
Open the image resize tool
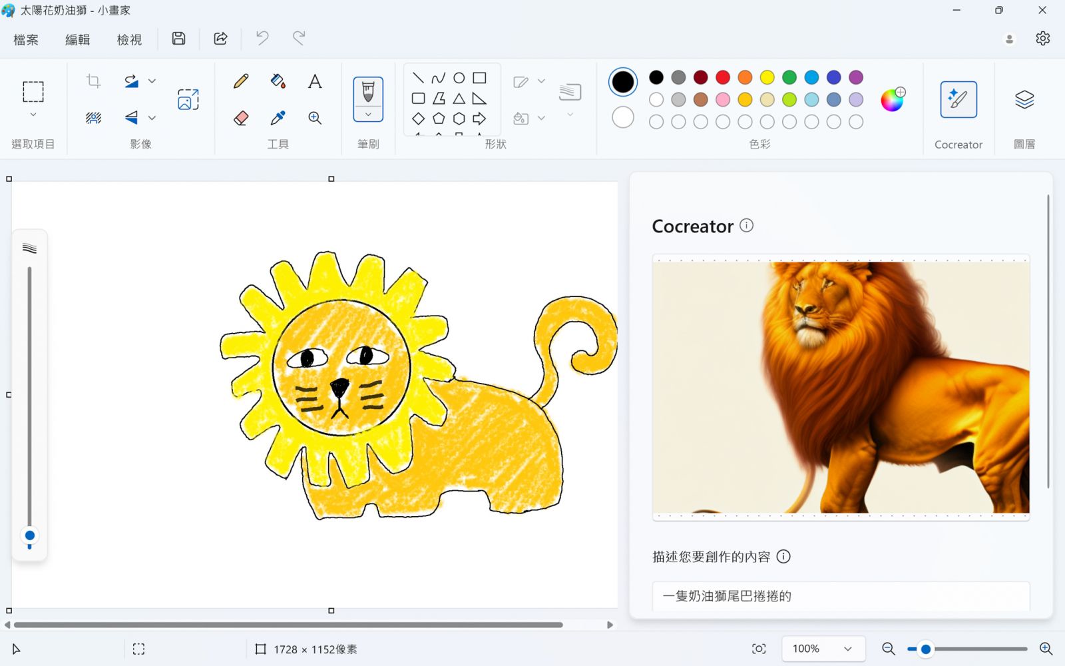[188, 99]
